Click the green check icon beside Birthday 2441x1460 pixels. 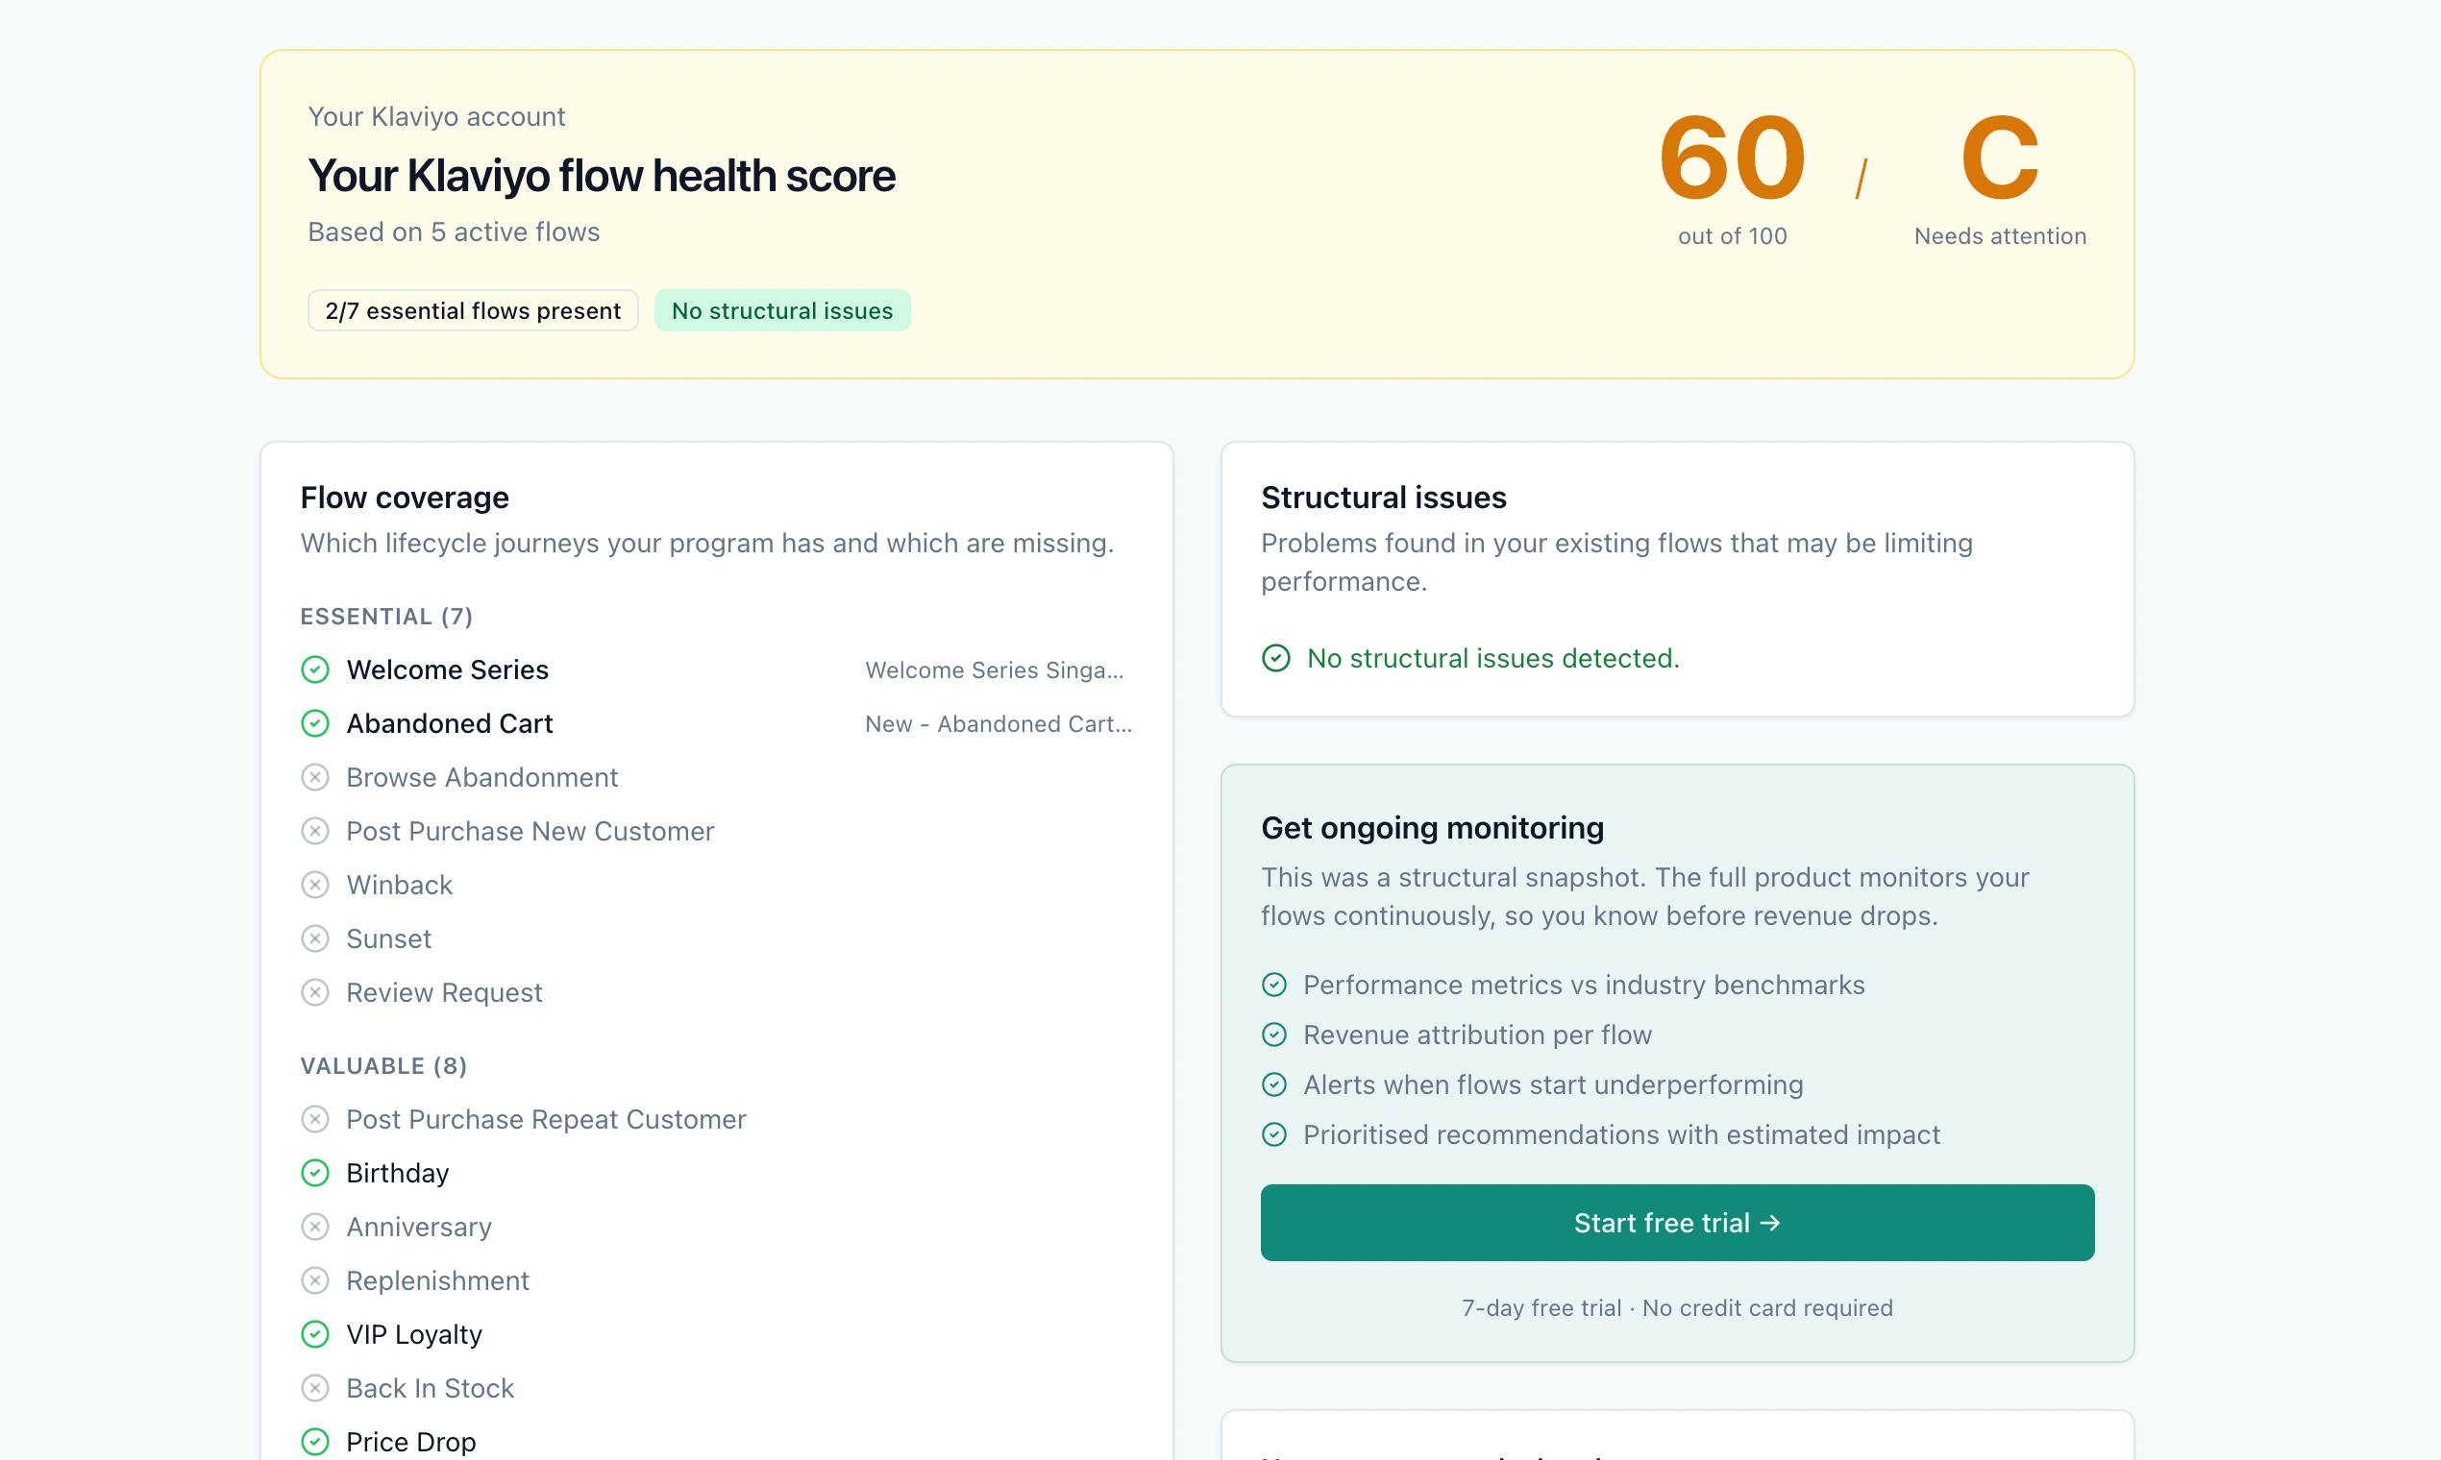315,1173
